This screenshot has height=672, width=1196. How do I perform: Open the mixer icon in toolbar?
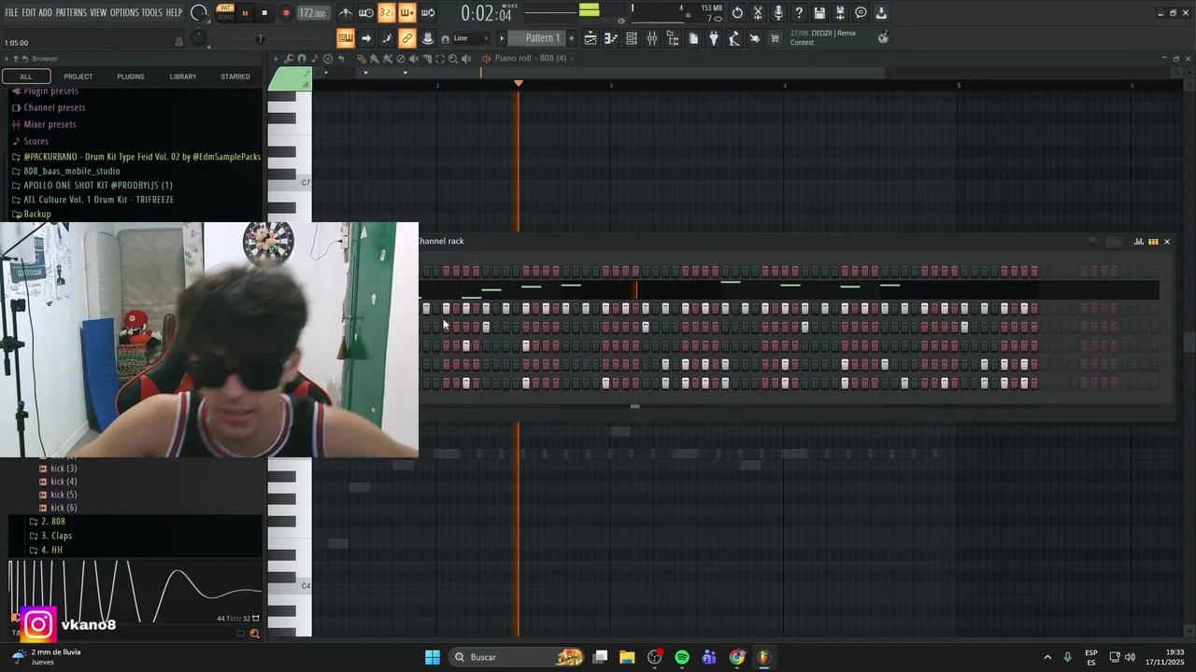click(x=652, y=38)
